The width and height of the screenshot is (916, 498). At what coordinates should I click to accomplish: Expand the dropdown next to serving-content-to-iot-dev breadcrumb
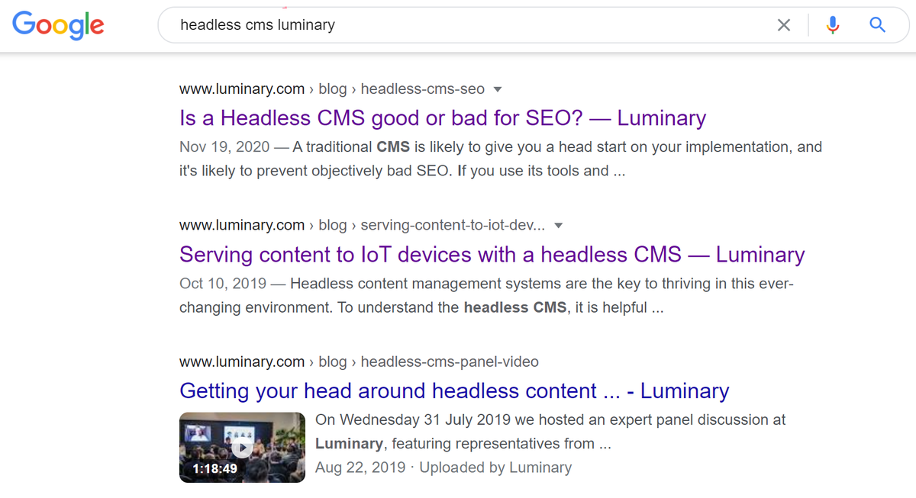pyautogui.click(x=559, y=226)
